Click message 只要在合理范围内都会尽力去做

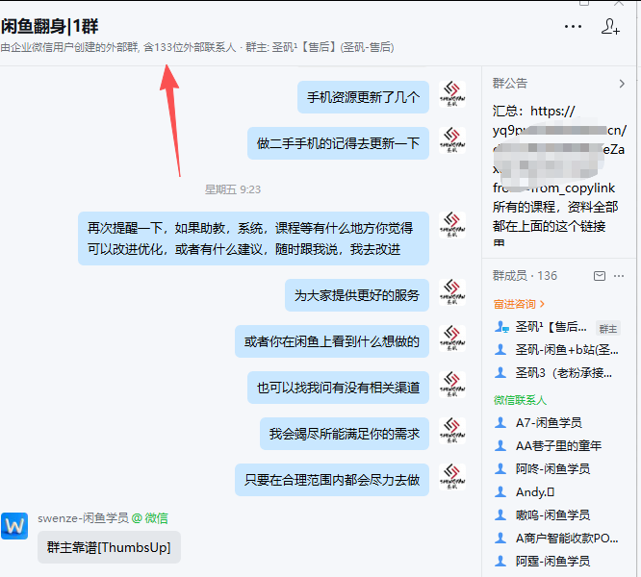click(x=332, y=480)
